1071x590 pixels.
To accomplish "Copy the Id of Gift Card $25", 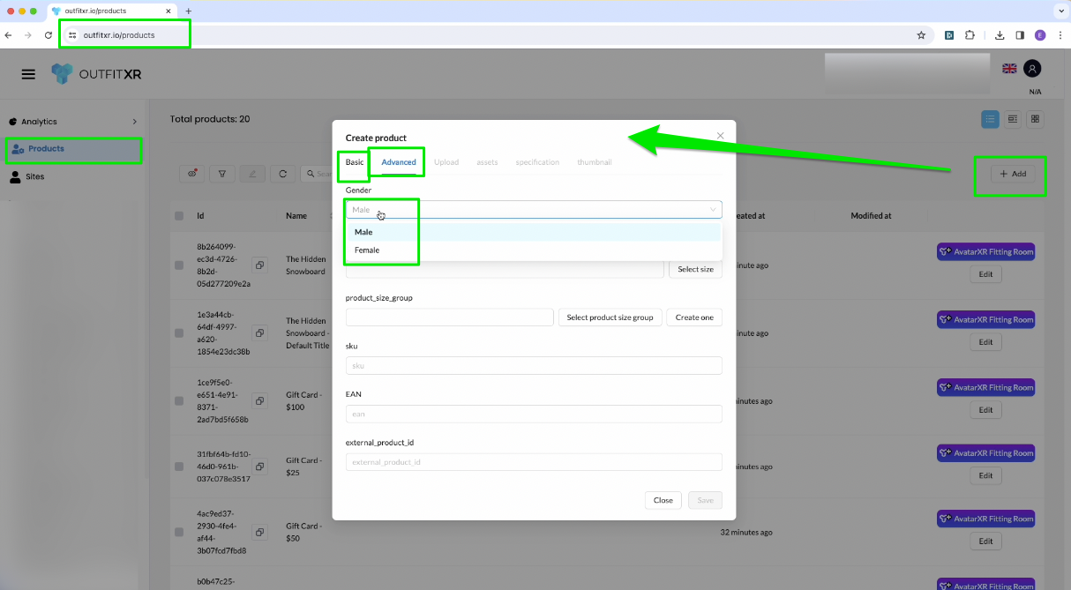I will pyautogui.click(x=260, y=466).
